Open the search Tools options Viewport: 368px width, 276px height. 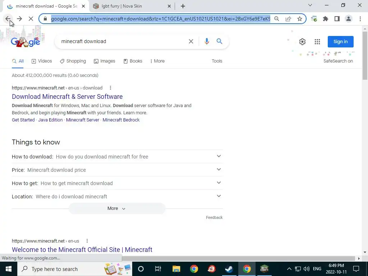click(217, 61)
